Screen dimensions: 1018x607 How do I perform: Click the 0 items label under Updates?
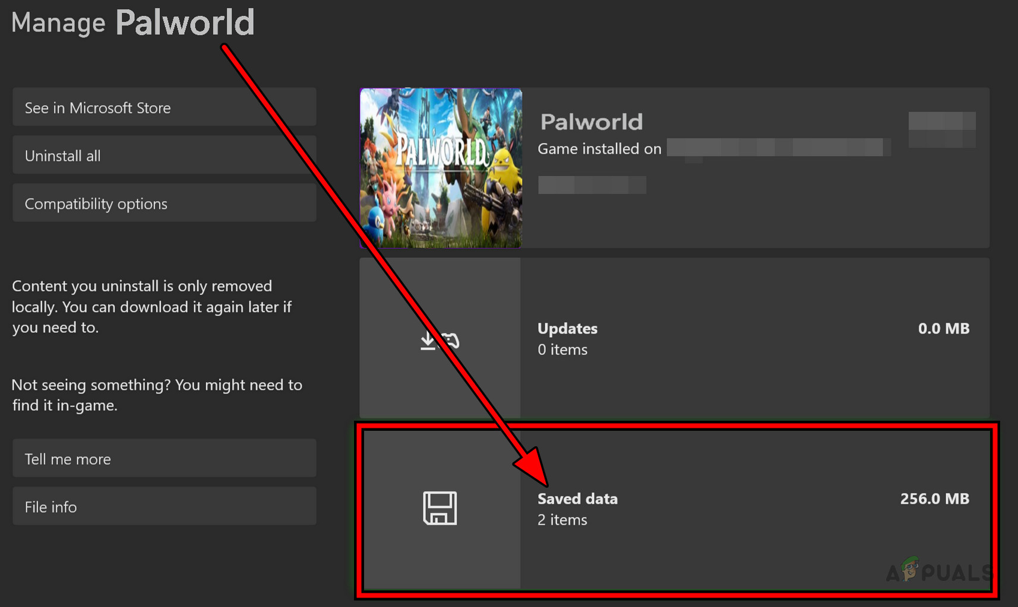tap(562, 349)
